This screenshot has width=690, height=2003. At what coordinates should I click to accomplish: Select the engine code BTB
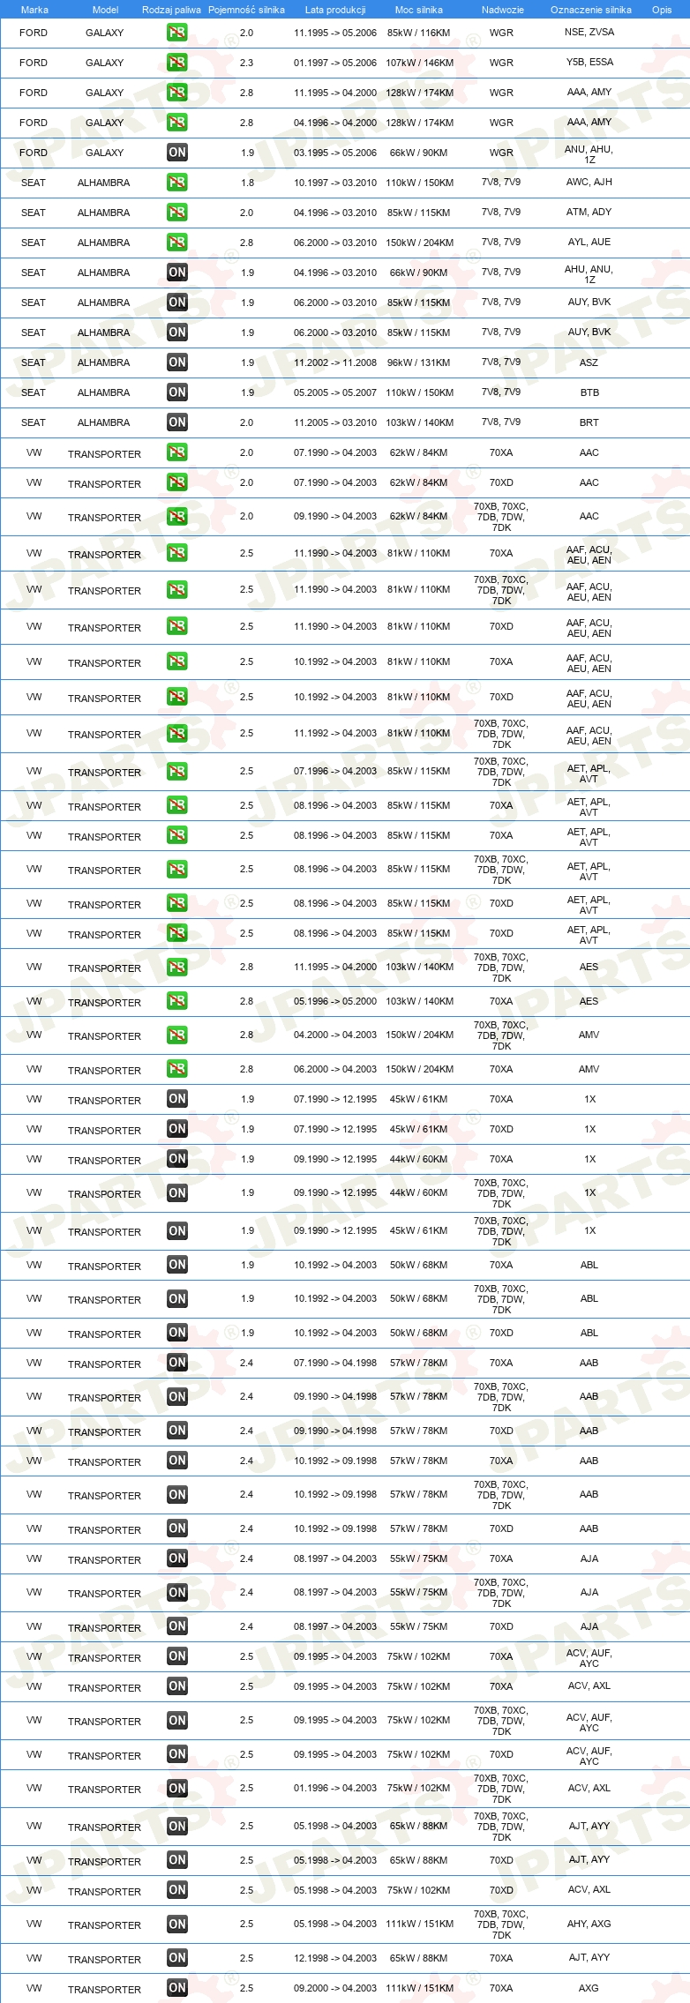(x=589, y=392)
